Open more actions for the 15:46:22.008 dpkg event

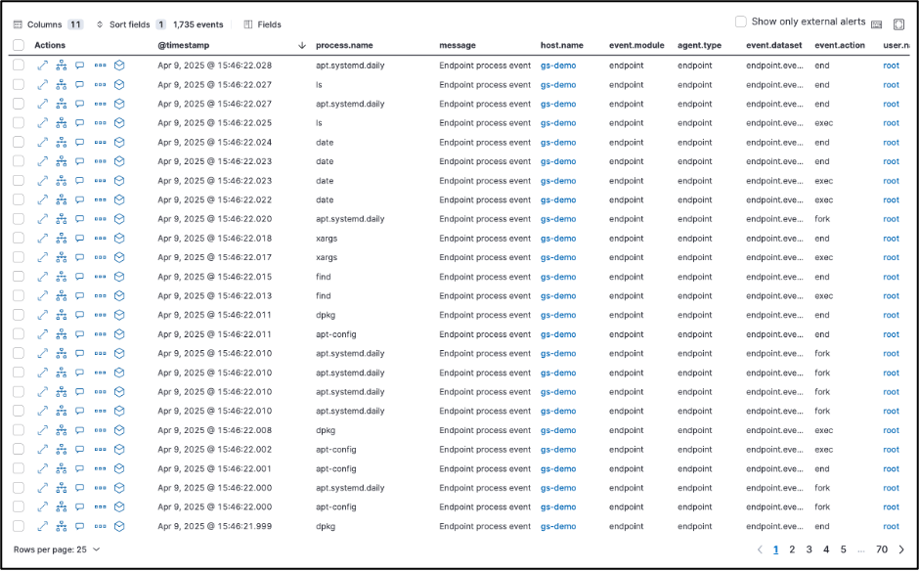point(101,430)
